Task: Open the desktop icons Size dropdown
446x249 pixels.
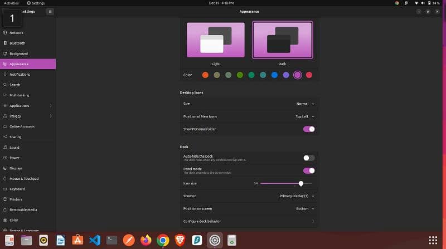Action: point(305,104)
